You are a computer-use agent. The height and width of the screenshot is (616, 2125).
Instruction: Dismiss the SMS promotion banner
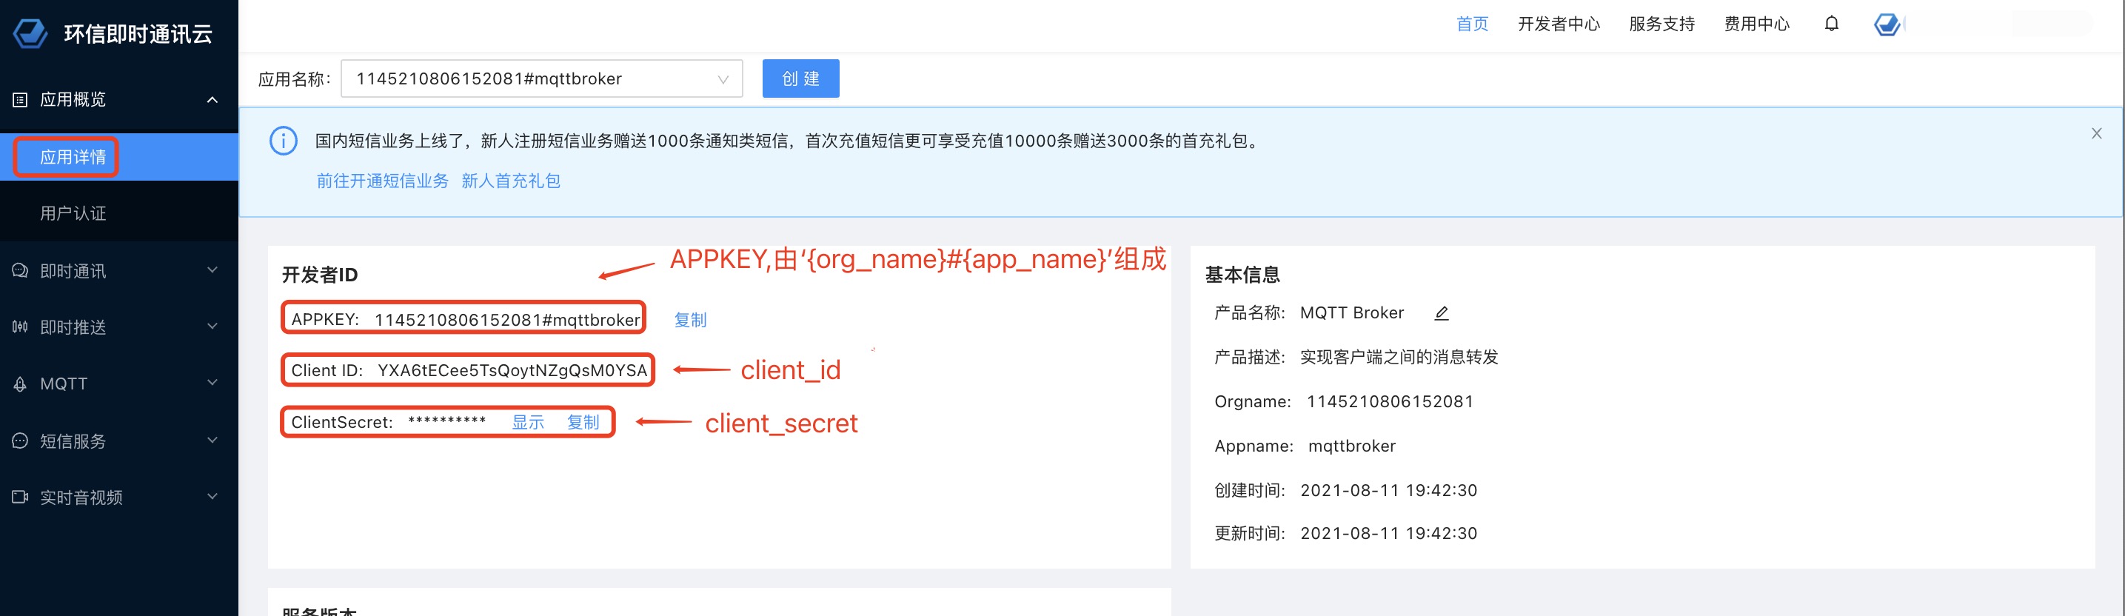click(2096, 133)
